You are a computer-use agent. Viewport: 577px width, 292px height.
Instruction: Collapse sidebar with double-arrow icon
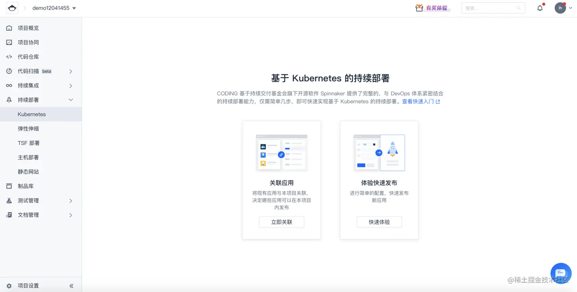(x=71, y=286)
